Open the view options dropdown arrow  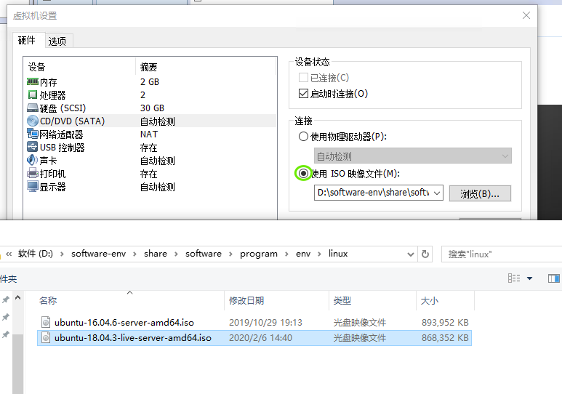pyautogui.click(x=529, y=278)
